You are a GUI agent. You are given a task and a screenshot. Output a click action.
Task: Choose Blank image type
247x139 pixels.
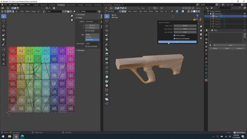92,34
